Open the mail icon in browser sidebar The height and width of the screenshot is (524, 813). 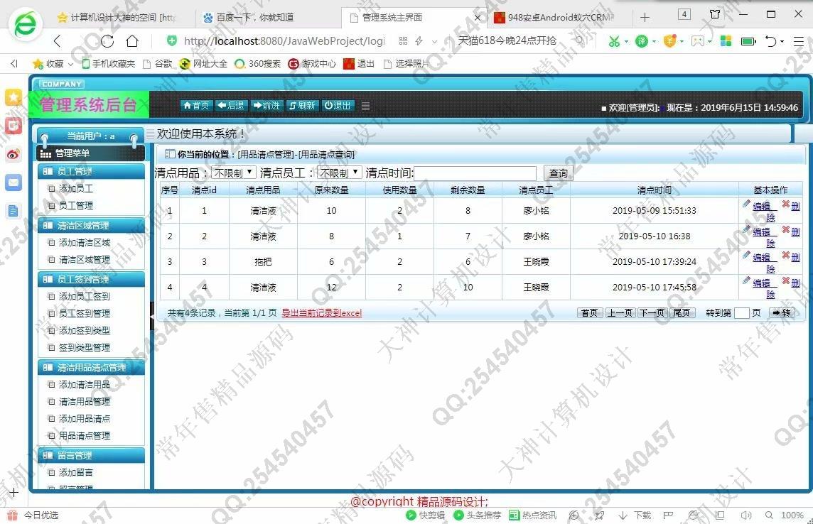click(14, 182)
